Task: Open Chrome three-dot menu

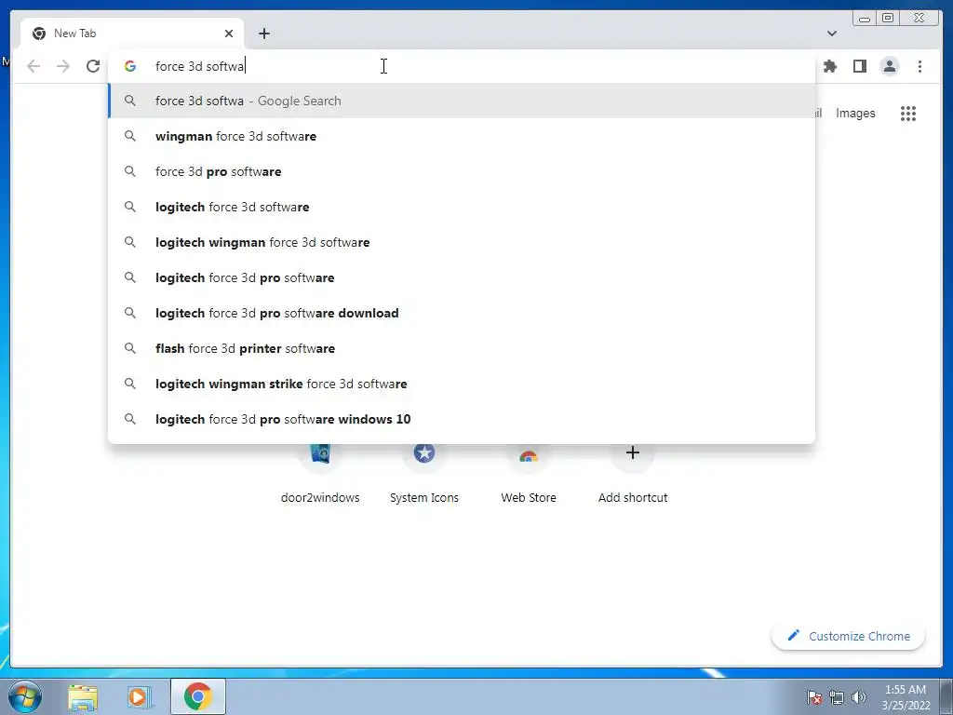Action: click(x=919, y=66)
